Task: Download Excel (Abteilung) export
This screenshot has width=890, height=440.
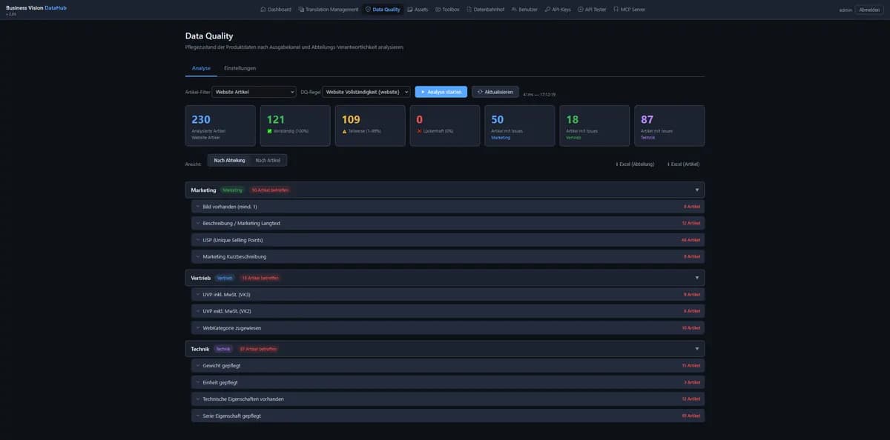Action: (x=635, y=164)
